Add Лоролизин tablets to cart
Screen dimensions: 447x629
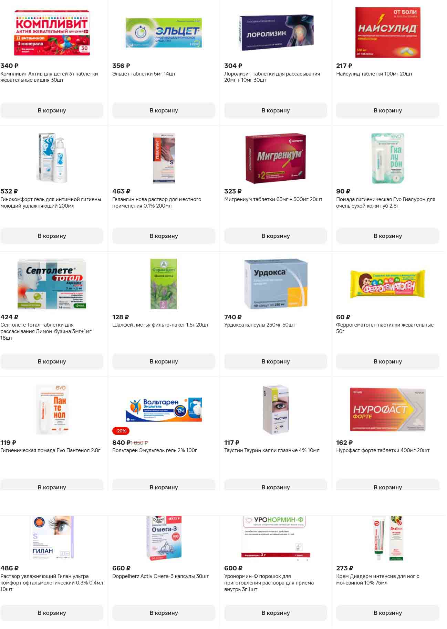point(276,110)
